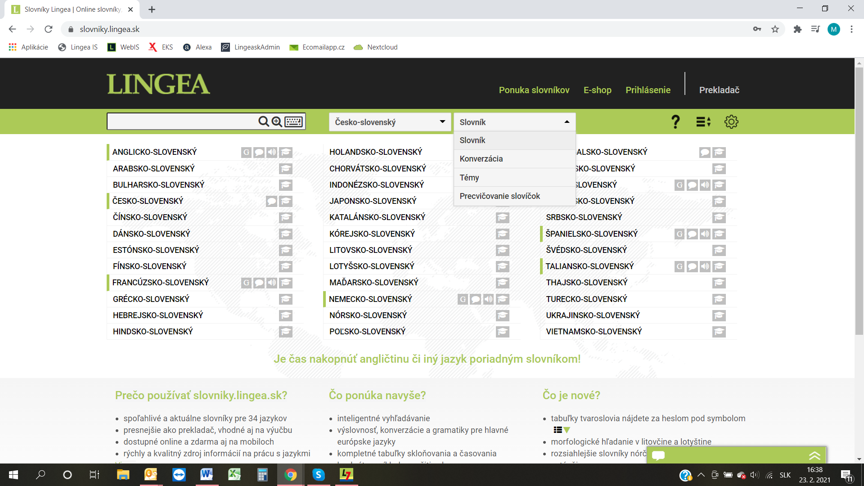
Task: Select Konverzácia in the dropdown list
Action: (x=515, y=159)
